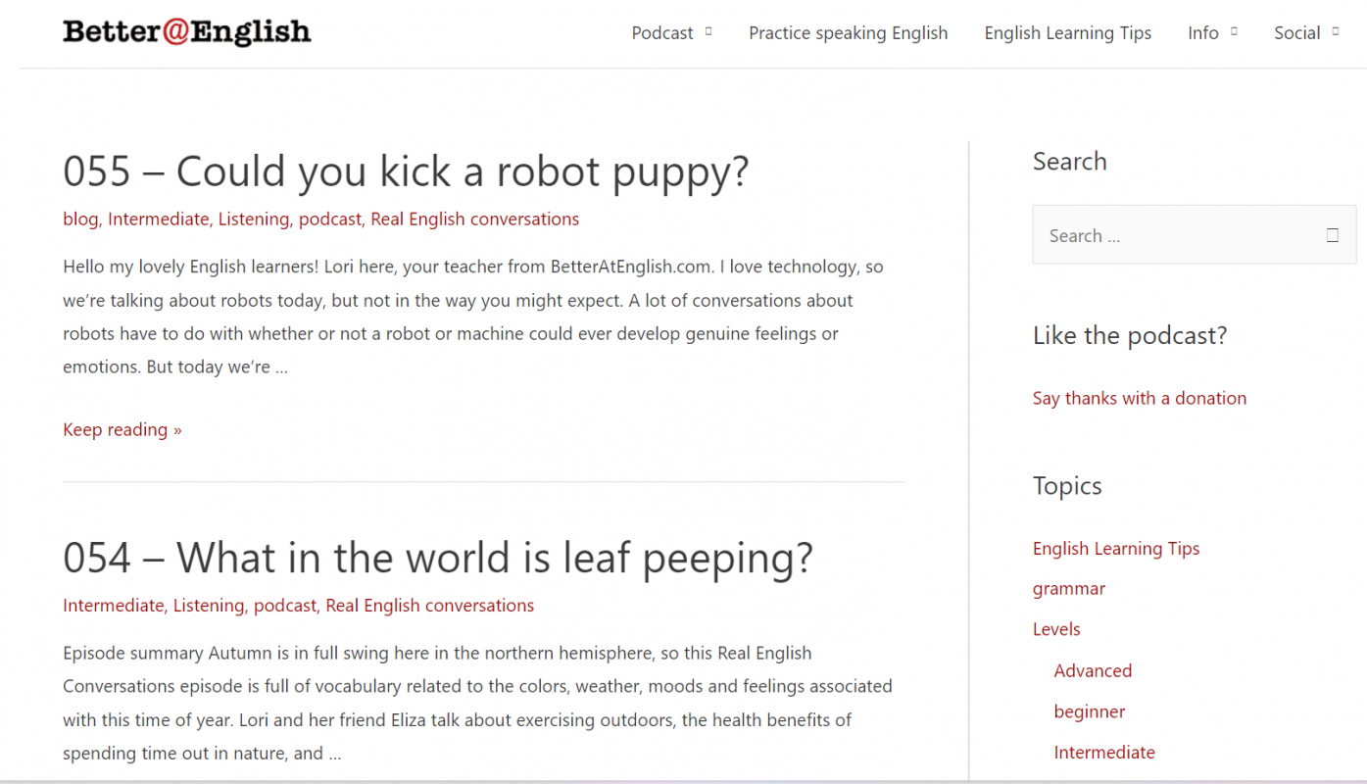
Task: Select the grammar topic in sidebar
Action: click(1068, 589)
